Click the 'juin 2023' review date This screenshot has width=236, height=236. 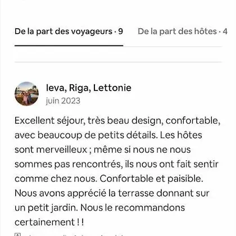point(63,101)
